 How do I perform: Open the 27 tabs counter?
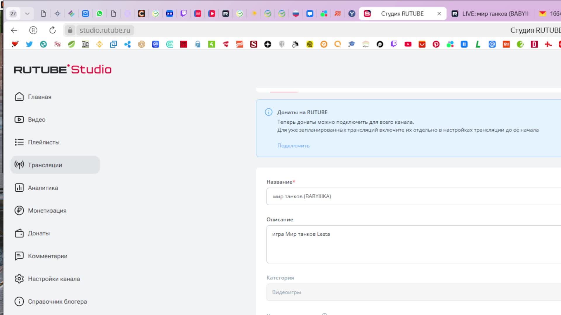[x=13, y=14]
